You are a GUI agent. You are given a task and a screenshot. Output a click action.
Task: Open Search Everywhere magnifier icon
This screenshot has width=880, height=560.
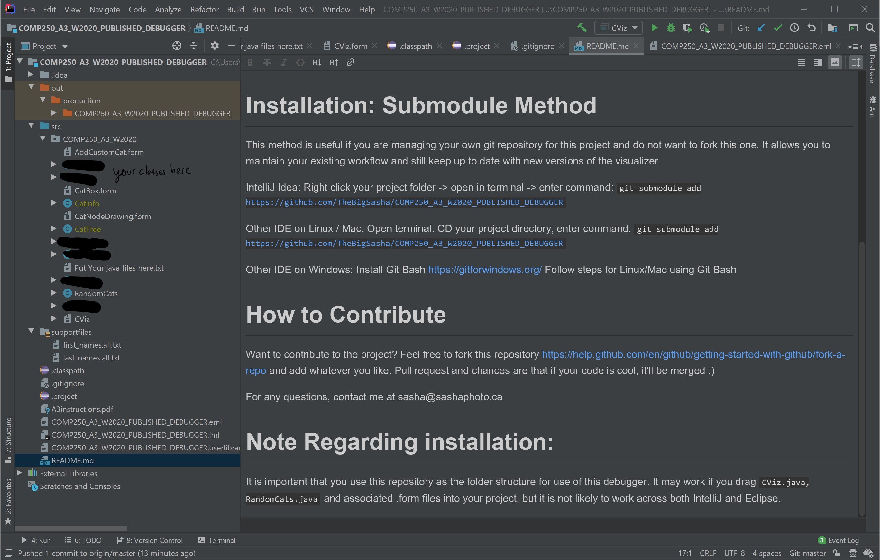(x=870, y=28)
